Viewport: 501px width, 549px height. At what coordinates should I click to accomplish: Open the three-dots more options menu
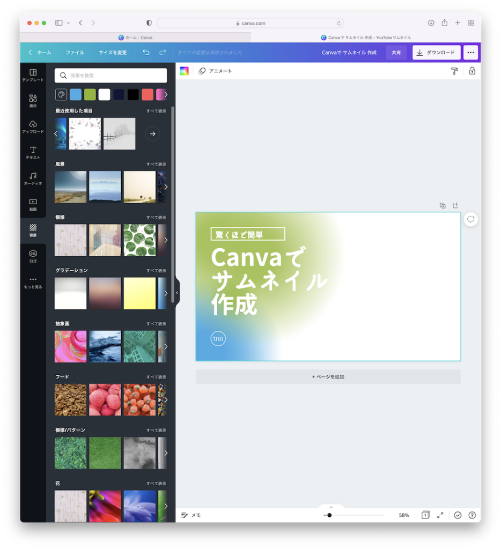[x=470, y=53]
